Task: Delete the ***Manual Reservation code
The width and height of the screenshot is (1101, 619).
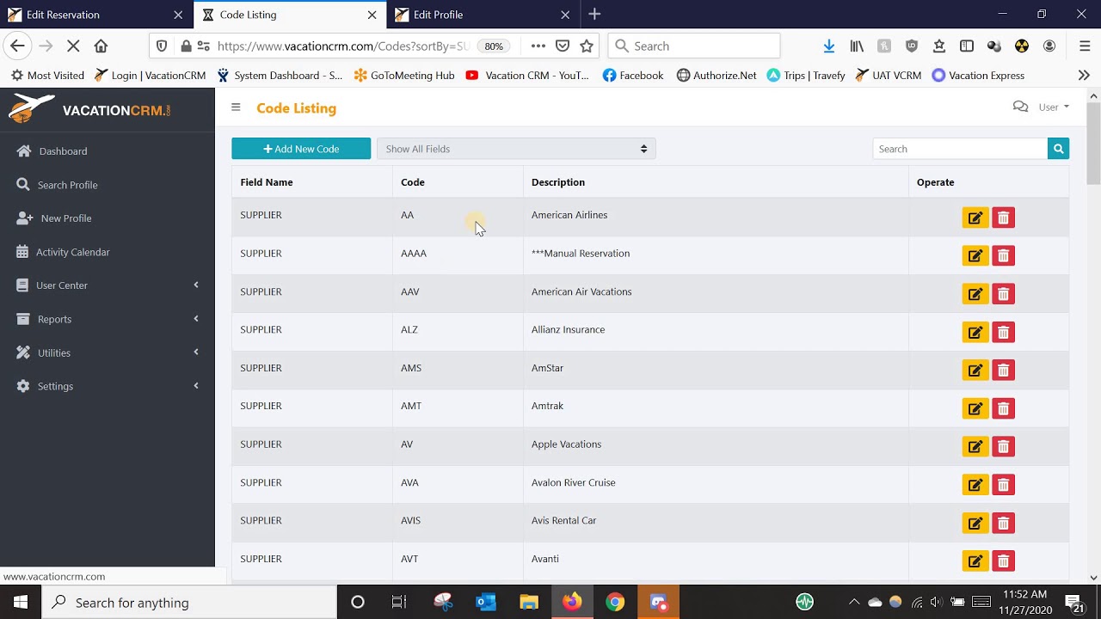Action: point(1003,255)
